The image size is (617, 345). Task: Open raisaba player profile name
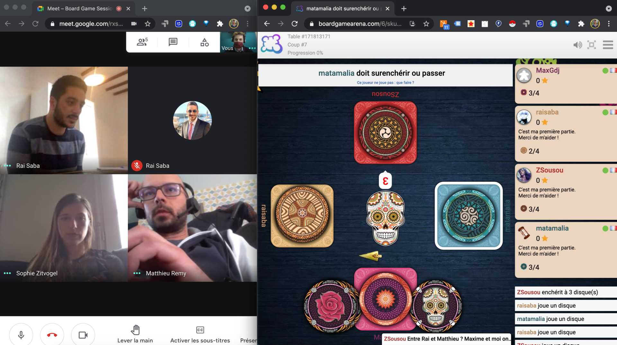pos(547,112)
